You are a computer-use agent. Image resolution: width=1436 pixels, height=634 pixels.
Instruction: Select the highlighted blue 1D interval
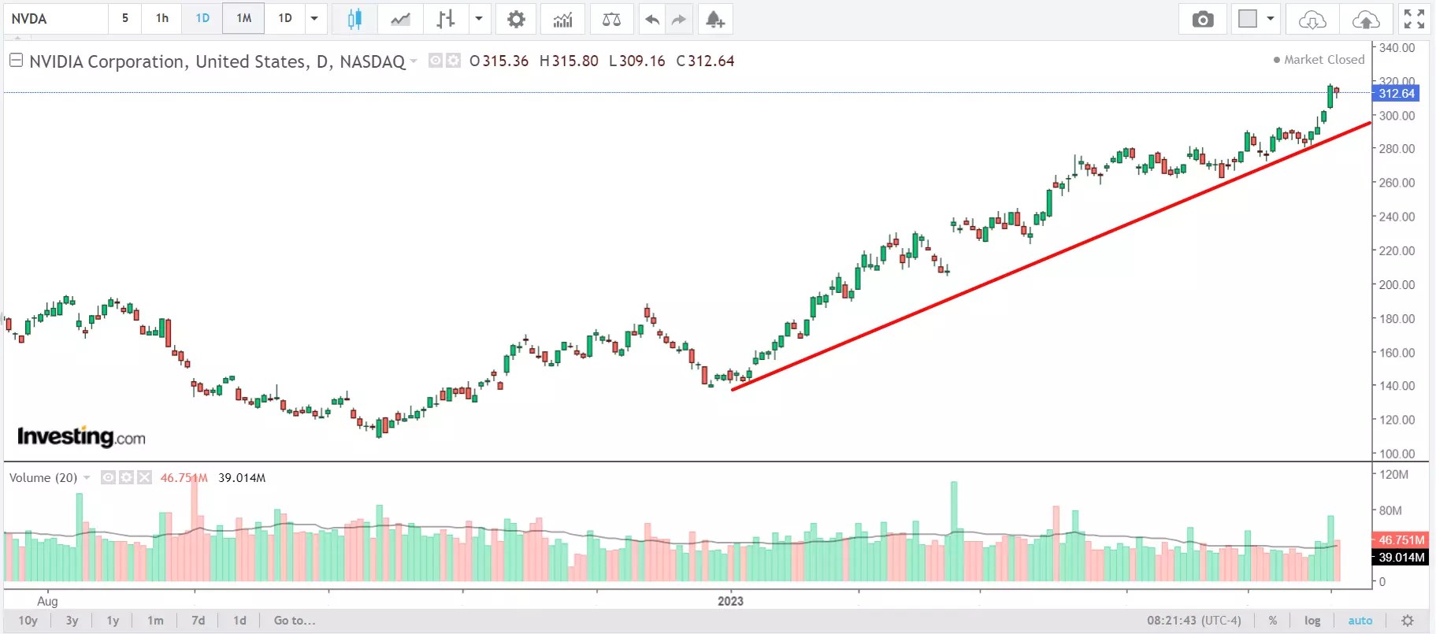(x=202, y=19)
